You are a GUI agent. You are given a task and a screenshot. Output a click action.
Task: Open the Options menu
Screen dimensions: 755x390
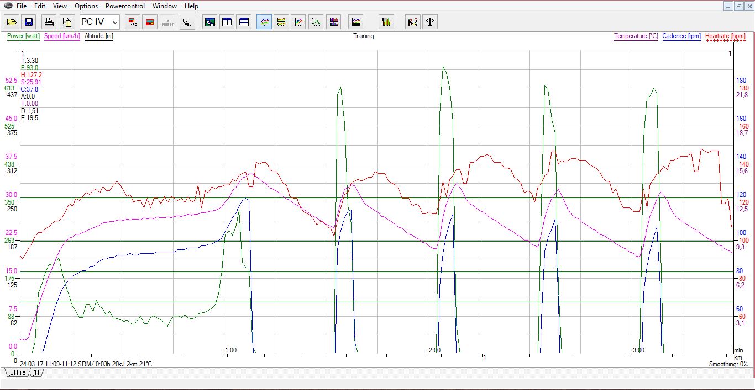(x=86, y=6)
